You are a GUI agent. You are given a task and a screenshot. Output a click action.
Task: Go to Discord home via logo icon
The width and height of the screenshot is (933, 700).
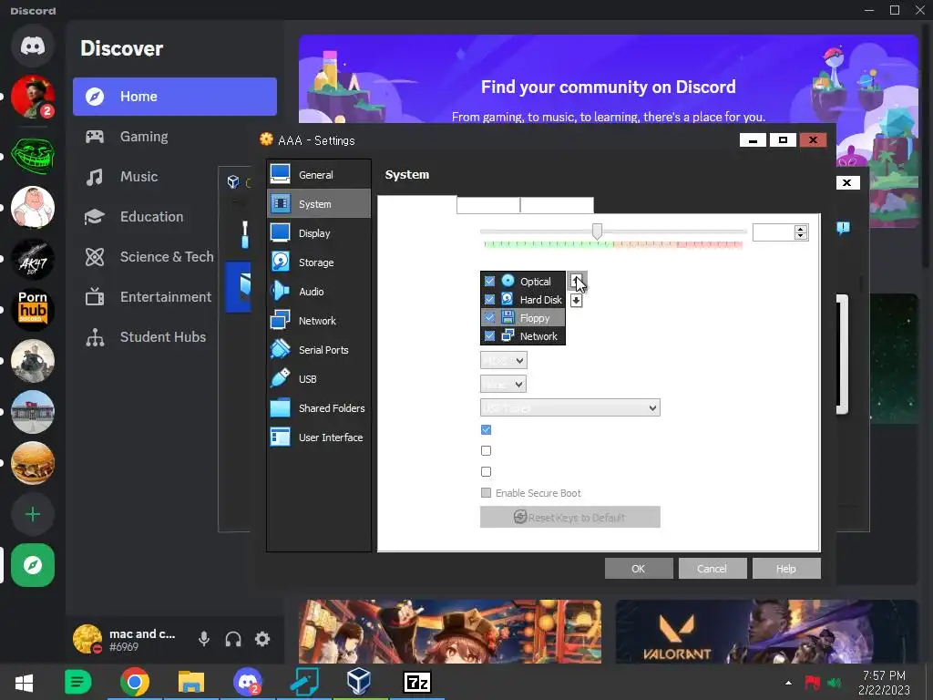tap(33, 46)
